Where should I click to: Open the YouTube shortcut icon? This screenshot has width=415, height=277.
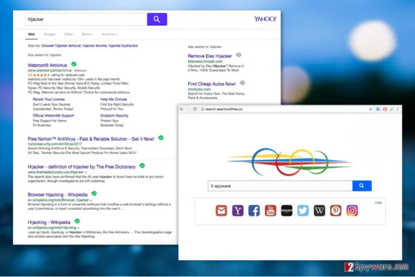coord(270,211)
